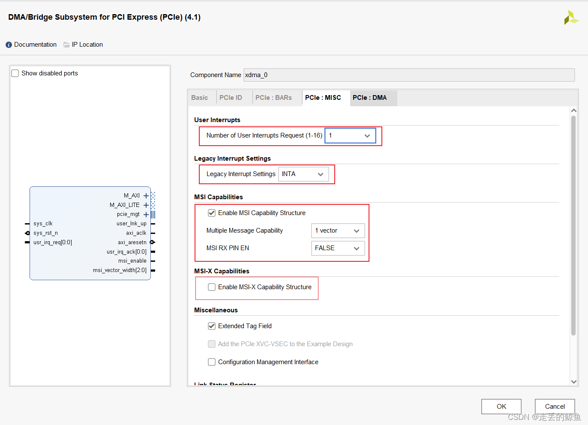The image size is (588, 425).
Task: Select the axi_aresetn port label
Action: coord(132,242)
